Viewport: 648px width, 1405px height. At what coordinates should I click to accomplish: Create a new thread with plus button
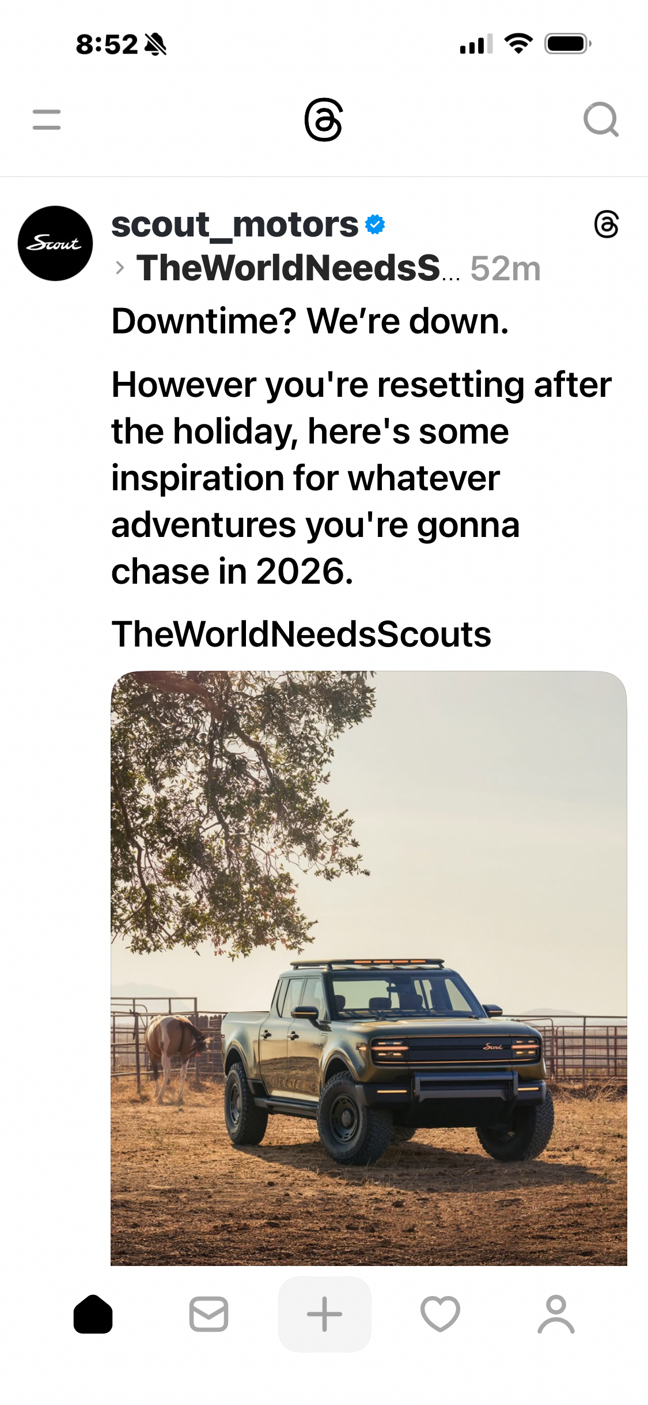(x=324, y=1314)
